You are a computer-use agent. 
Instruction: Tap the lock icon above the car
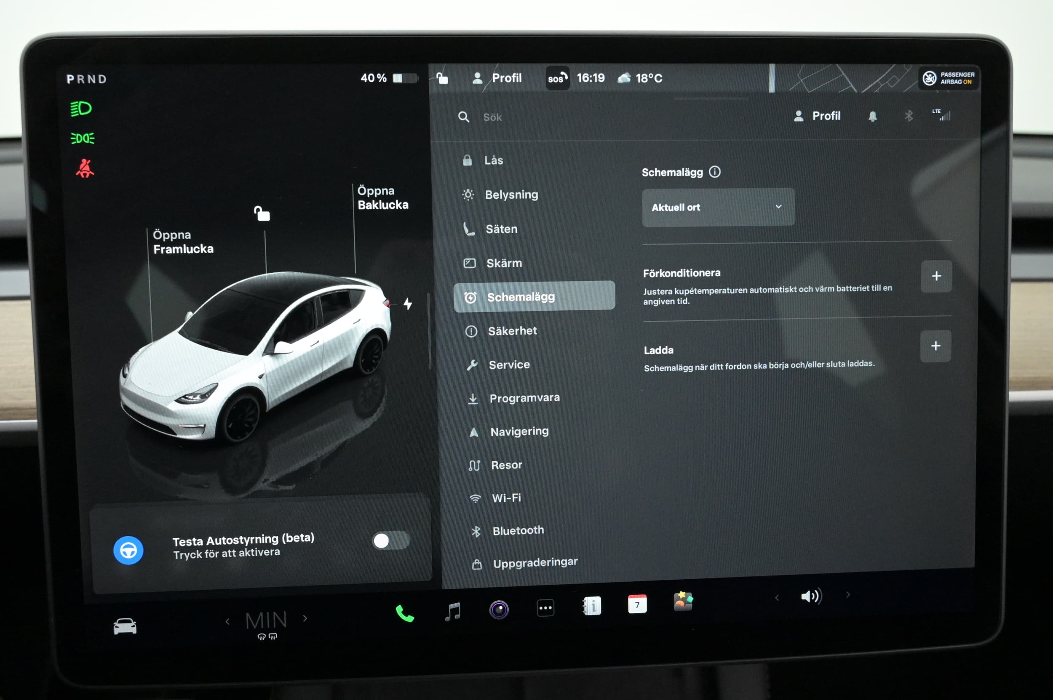[262, 213]
